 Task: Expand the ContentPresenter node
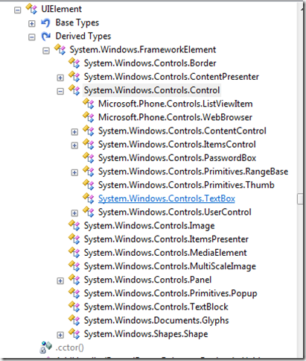(60, 78)
